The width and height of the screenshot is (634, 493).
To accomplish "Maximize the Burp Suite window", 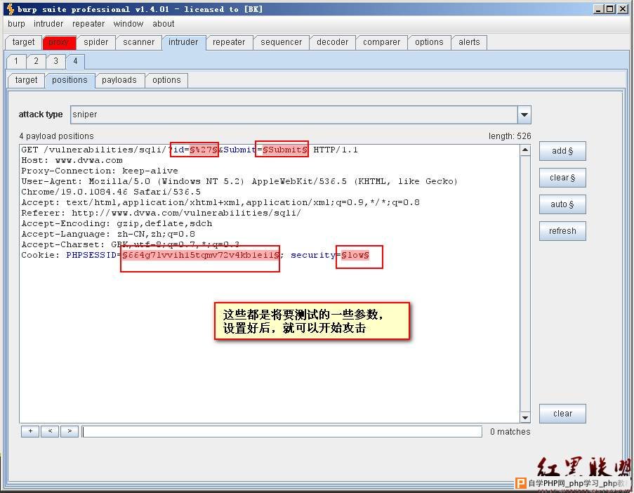I will [x=610, y=9].
